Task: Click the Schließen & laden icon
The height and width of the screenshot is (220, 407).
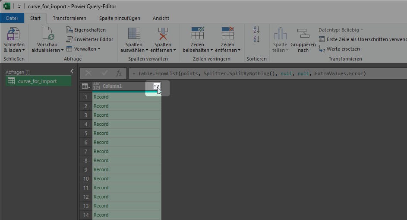Action: pyautogui.click(x=14, y=34)
